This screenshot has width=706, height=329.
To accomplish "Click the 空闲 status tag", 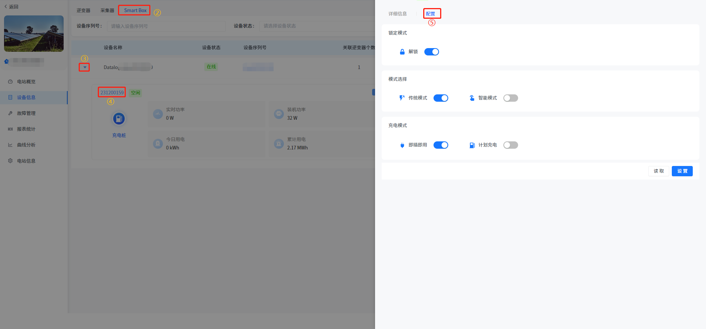I will pos(135,93).
